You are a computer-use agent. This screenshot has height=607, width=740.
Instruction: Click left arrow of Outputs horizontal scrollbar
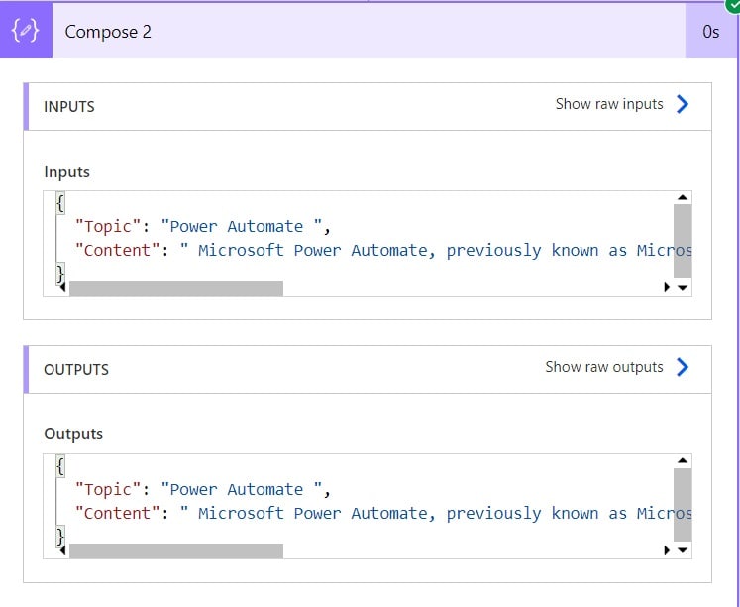62,550
